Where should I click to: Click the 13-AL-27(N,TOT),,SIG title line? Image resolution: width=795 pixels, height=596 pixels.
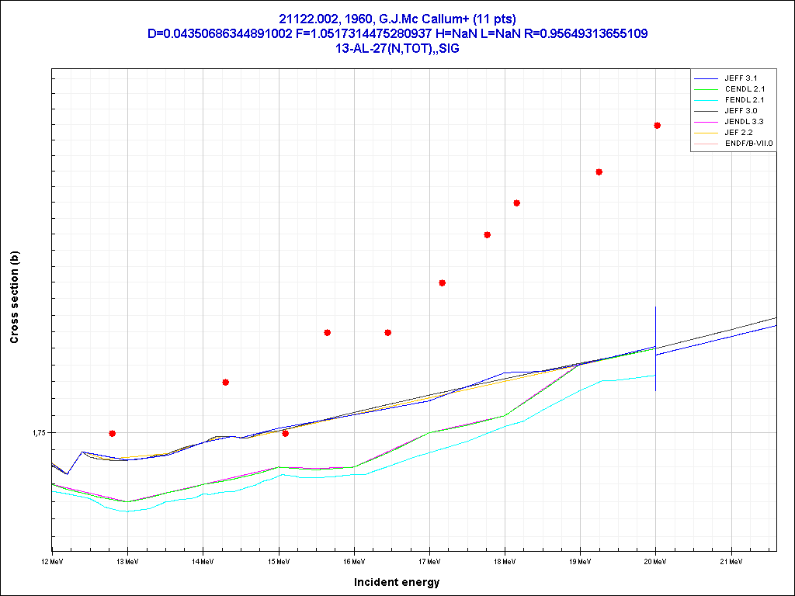click(x=397, y=48)
